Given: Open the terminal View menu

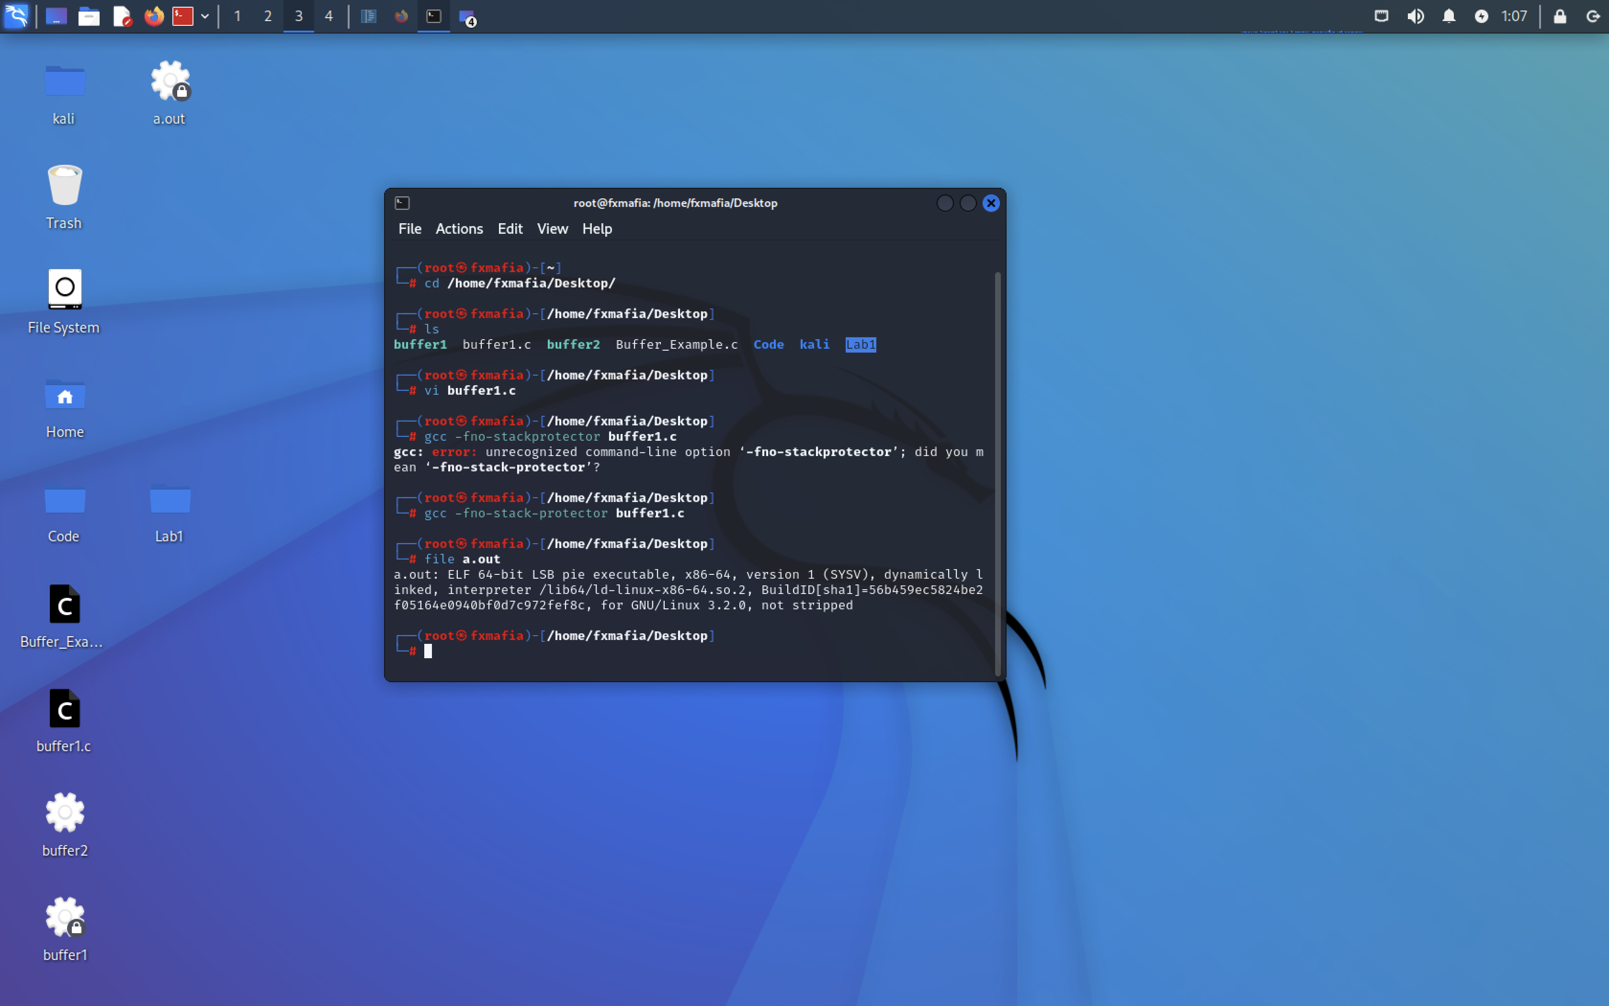Looking at the screenshot, I should pyautogui.click(x=553, y=229).
